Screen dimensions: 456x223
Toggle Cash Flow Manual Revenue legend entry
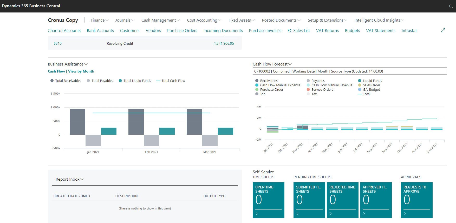[329, 85]
